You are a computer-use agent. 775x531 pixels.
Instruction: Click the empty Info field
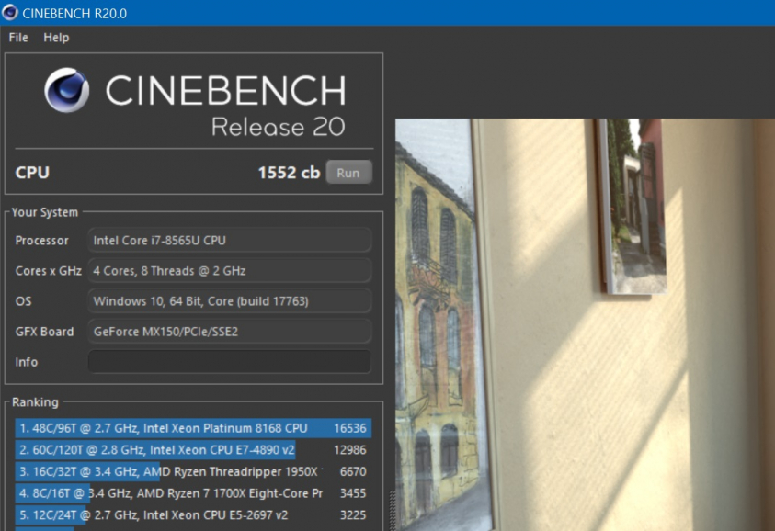coord(230,362)
